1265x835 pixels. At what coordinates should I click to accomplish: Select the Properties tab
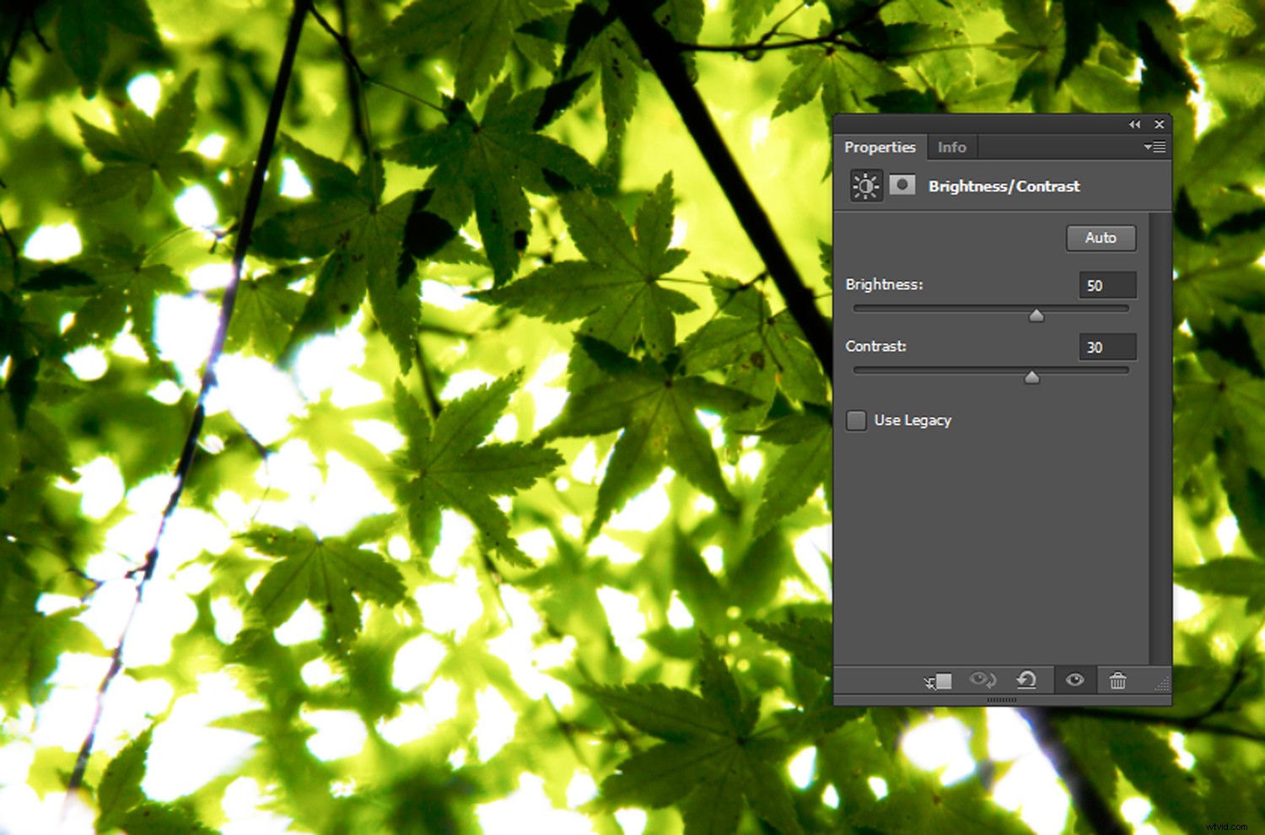(x=880, y=147)
